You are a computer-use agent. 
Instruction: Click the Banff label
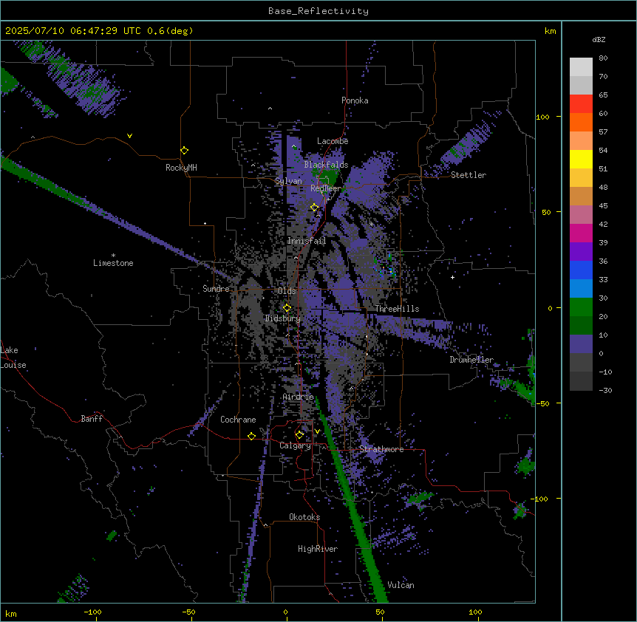click(92, 419)
